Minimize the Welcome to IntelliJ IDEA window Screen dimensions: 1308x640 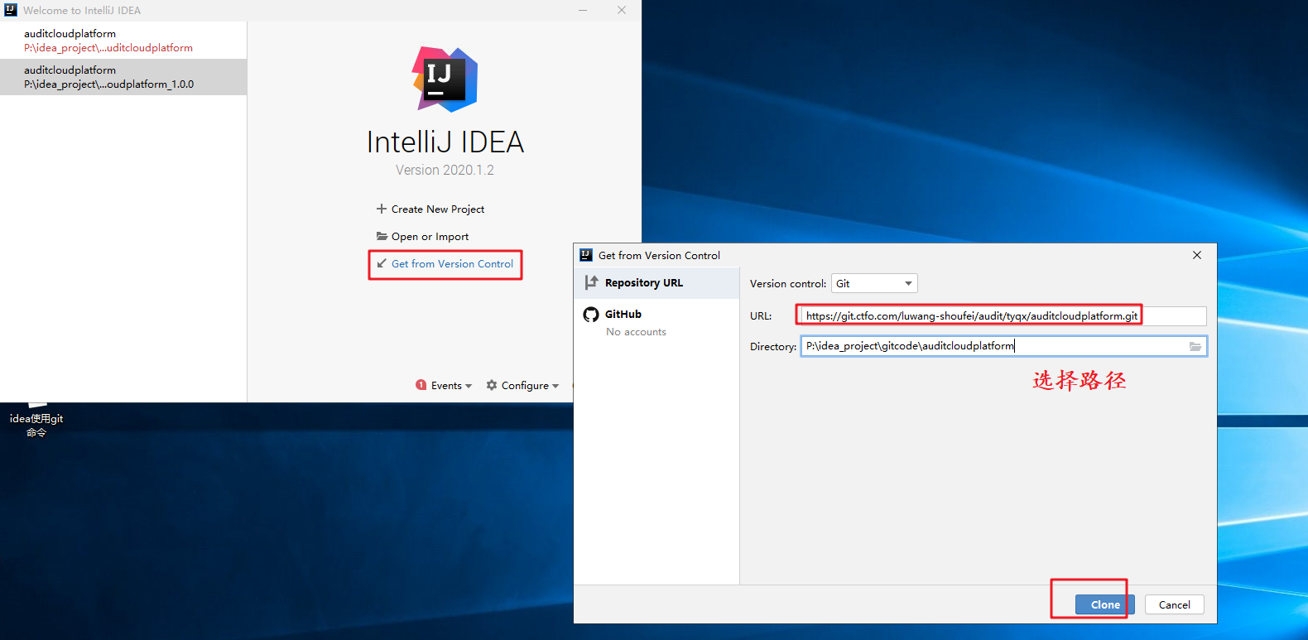pos(583,10)
